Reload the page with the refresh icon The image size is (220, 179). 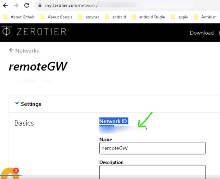tap(27, 6)
